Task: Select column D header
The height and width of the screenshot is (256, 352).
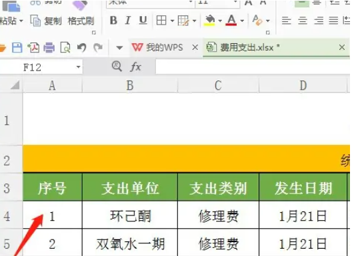Action: click(303, 86)
